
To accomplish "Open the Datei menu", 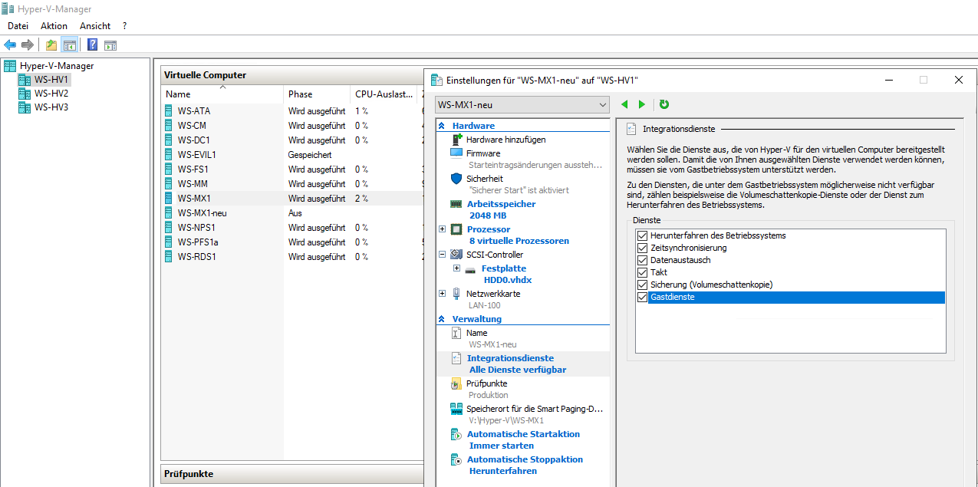I will pyautogui.click(x=18, y=26).
